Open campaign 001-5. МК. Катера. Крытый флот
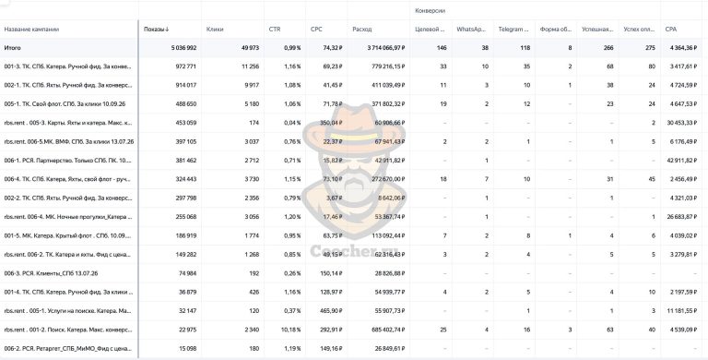The height and width of the screenshot is (360, 708). pos(67,236)
